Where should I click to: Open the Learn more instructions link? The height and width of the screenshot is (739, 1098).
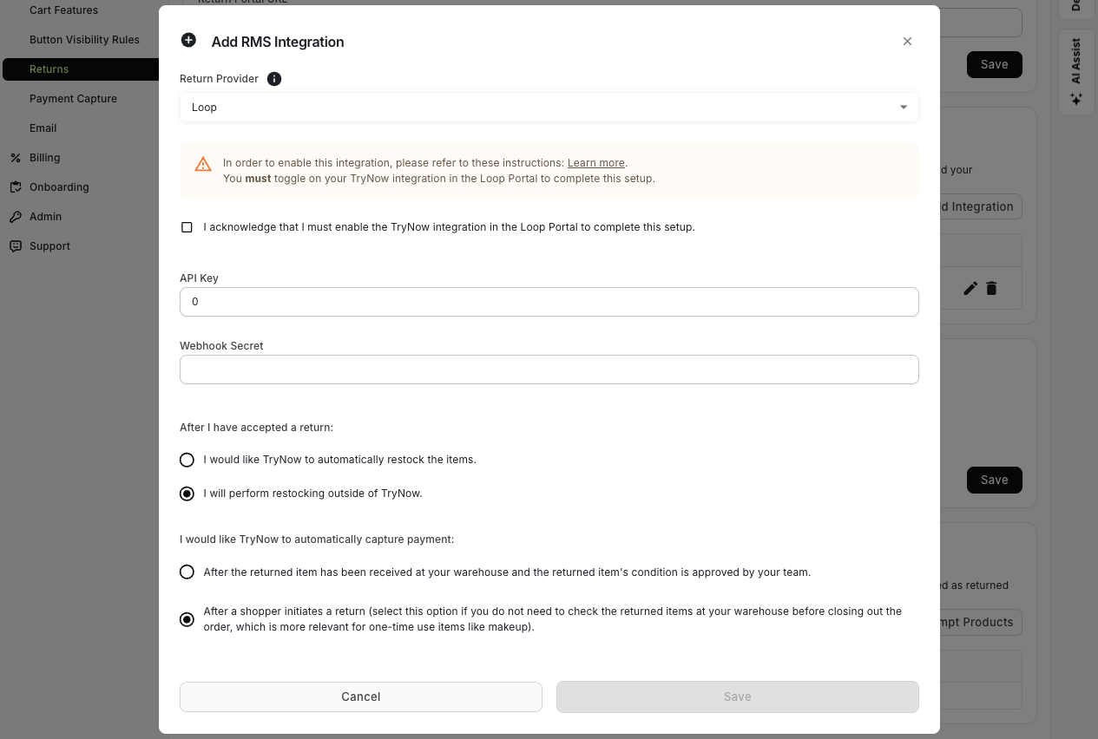(596, 163)
